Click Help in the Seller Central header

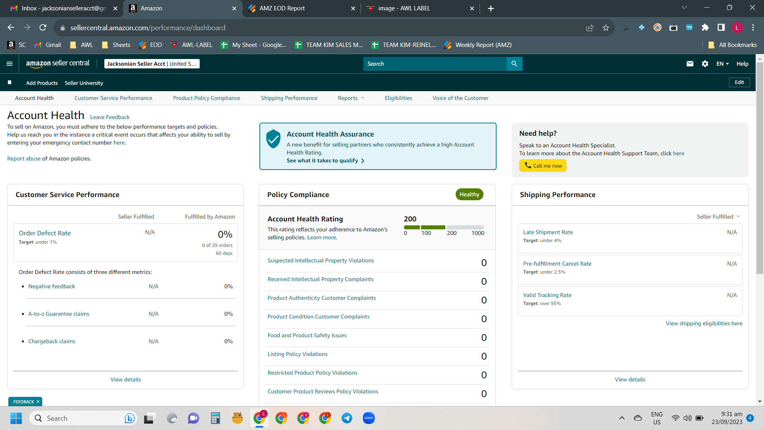[x=743, y=64]
